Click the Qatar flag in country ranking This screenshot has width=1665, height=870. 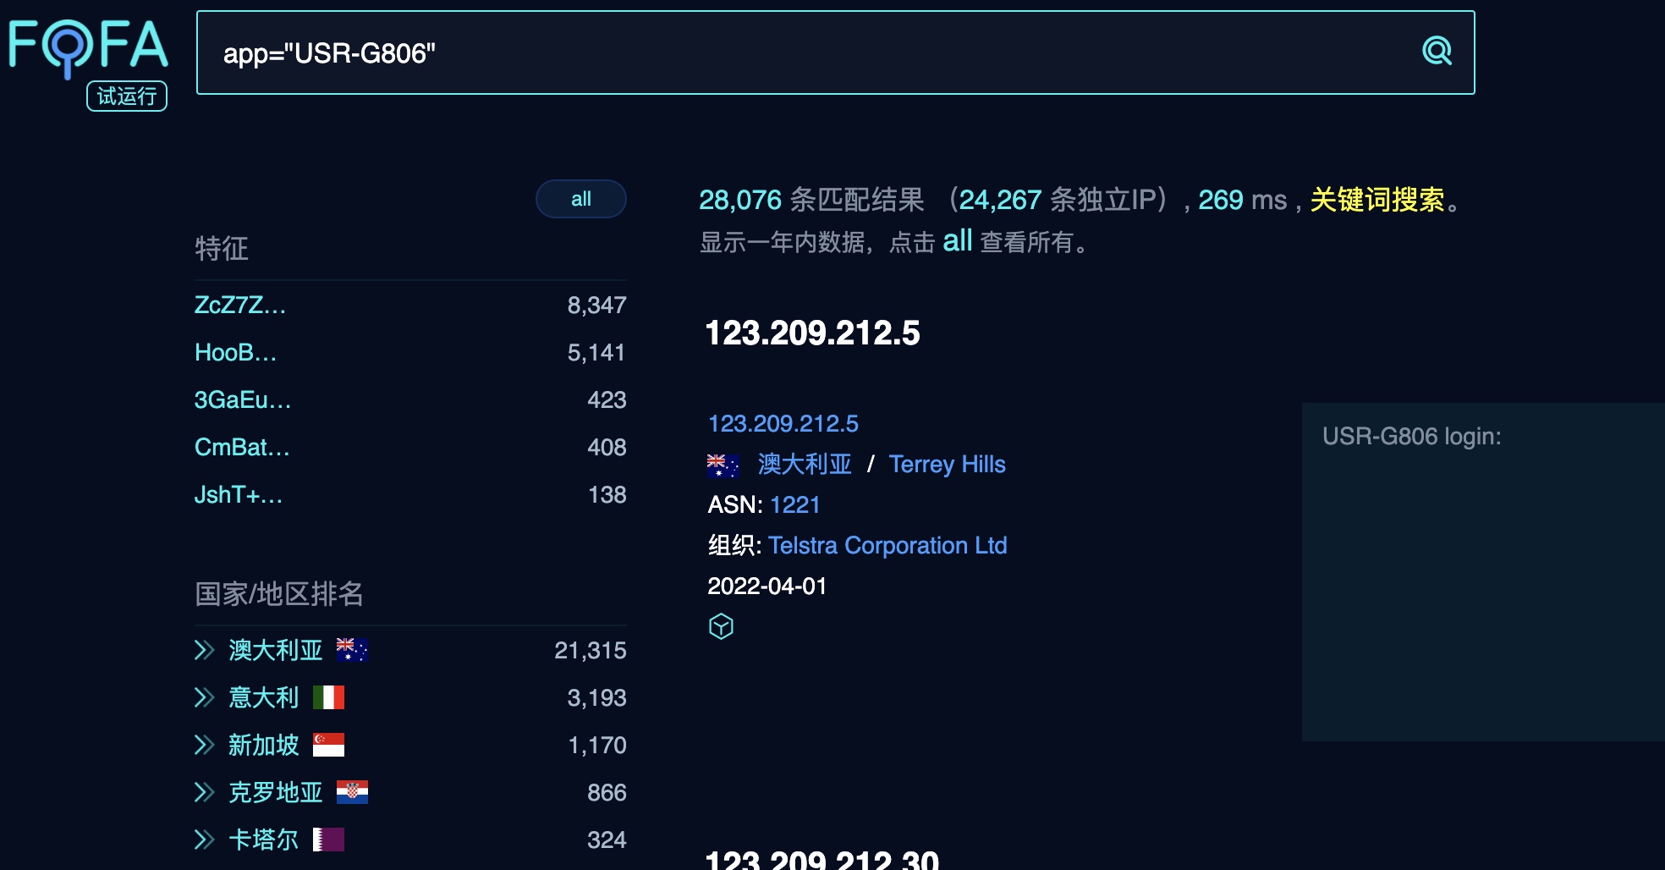click(x=328, y=840)
